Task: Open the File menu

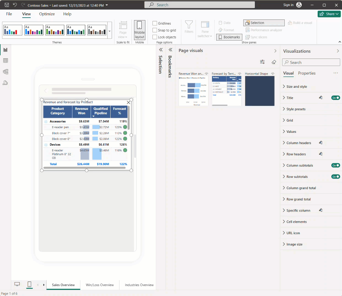Action: point(9,14)
